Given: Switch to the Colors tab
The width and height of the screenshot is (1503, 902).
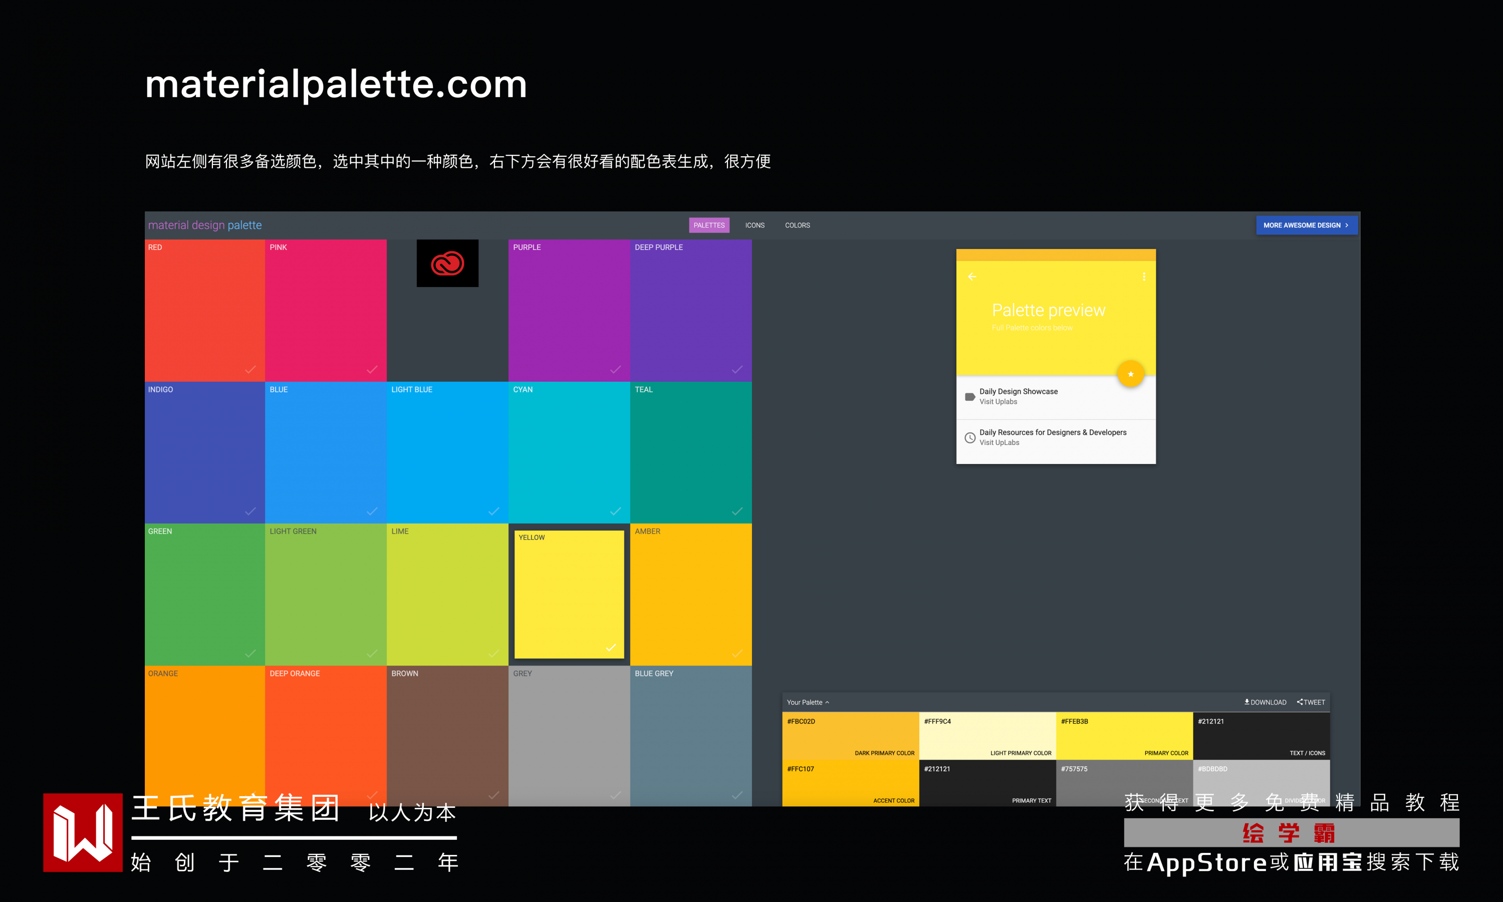Looking at the screenshot, I should (797, 225).
